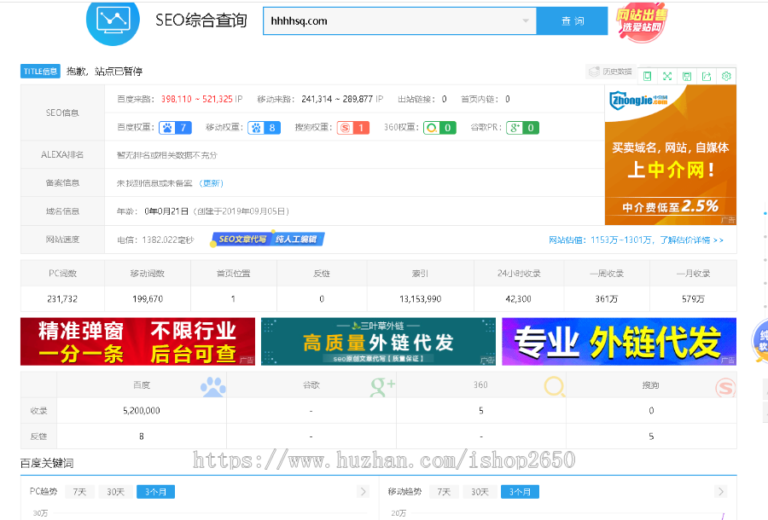Click the 一周收录 value 361万

click(x=607, y=299)
